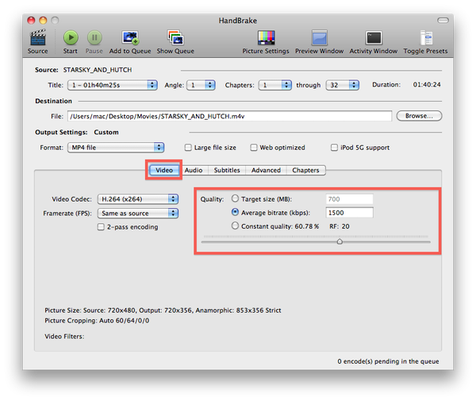This screenshot has width=476, height=401.
Task: Click the RF: 20 value
Action: (340, 226)
